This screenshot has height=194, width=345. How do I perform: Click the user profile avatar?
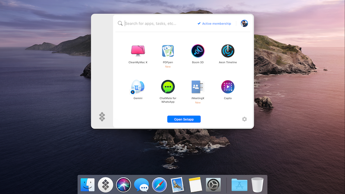tap(244, 23)
